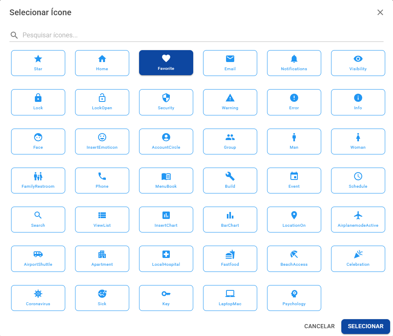Pick the selected Favorite heart icon

[x=166, y=63]
